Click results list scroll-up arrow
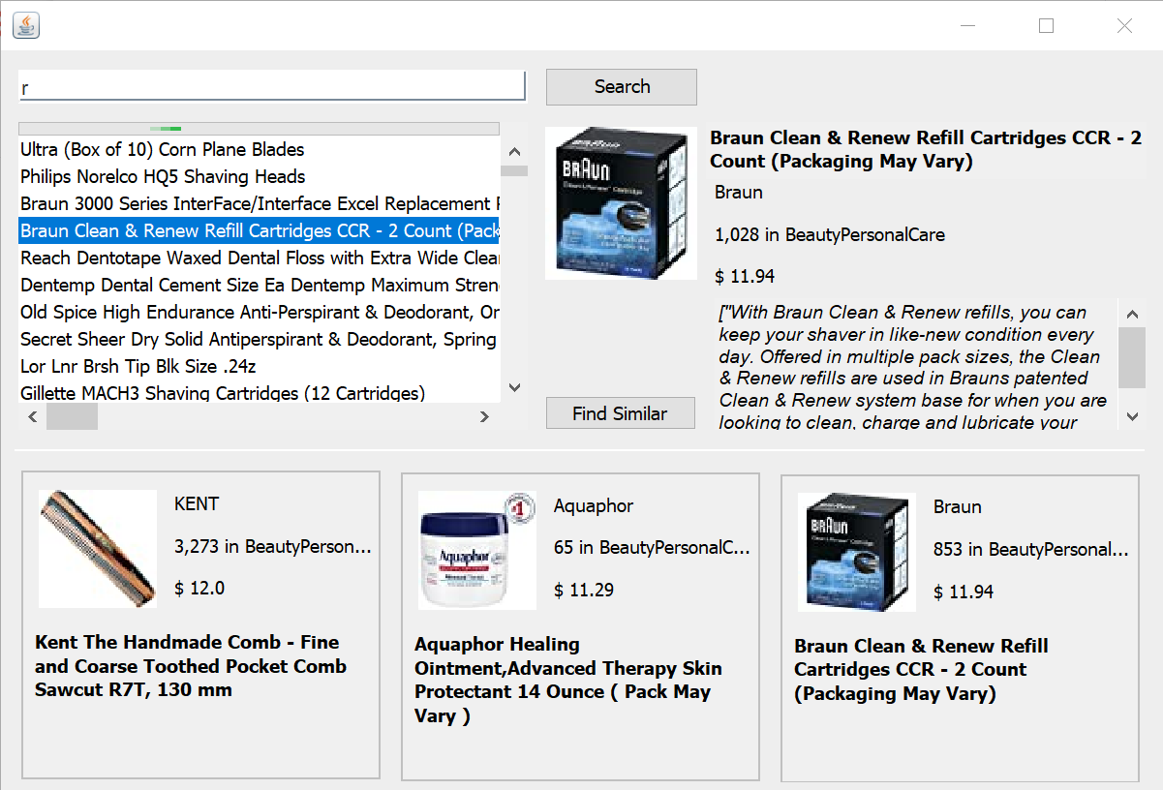This screenshot has height=790, width=1163. tap(514, 151)
